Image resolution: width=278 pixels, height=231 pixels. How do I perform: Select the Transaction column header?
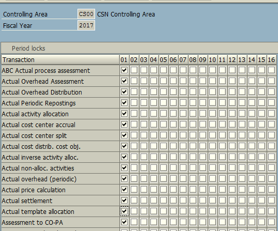click(60, 60)
